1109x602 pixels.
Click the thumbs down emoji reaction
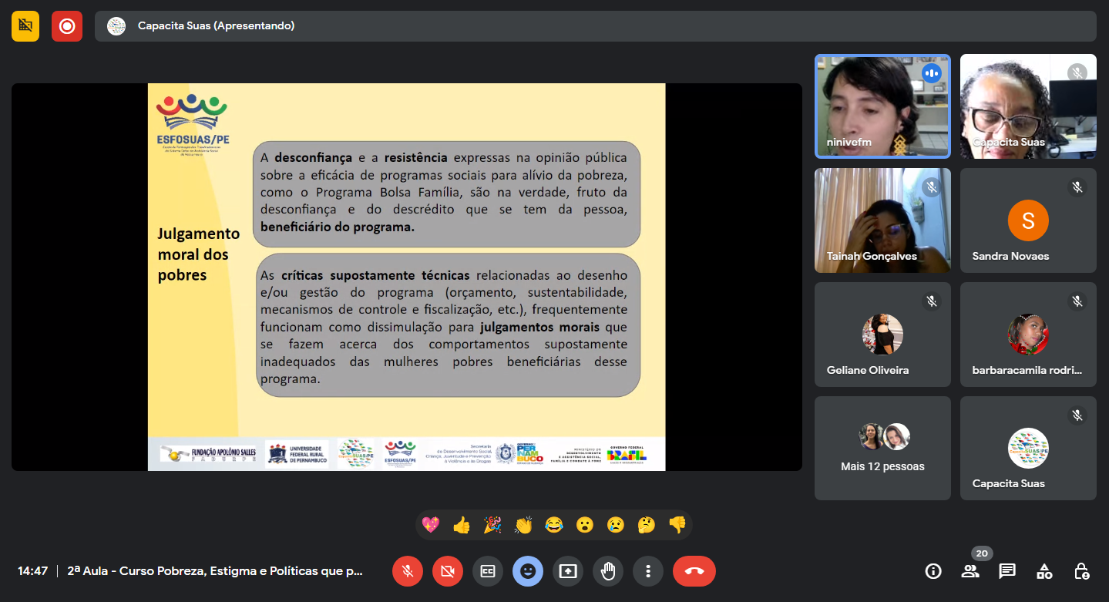677,525
